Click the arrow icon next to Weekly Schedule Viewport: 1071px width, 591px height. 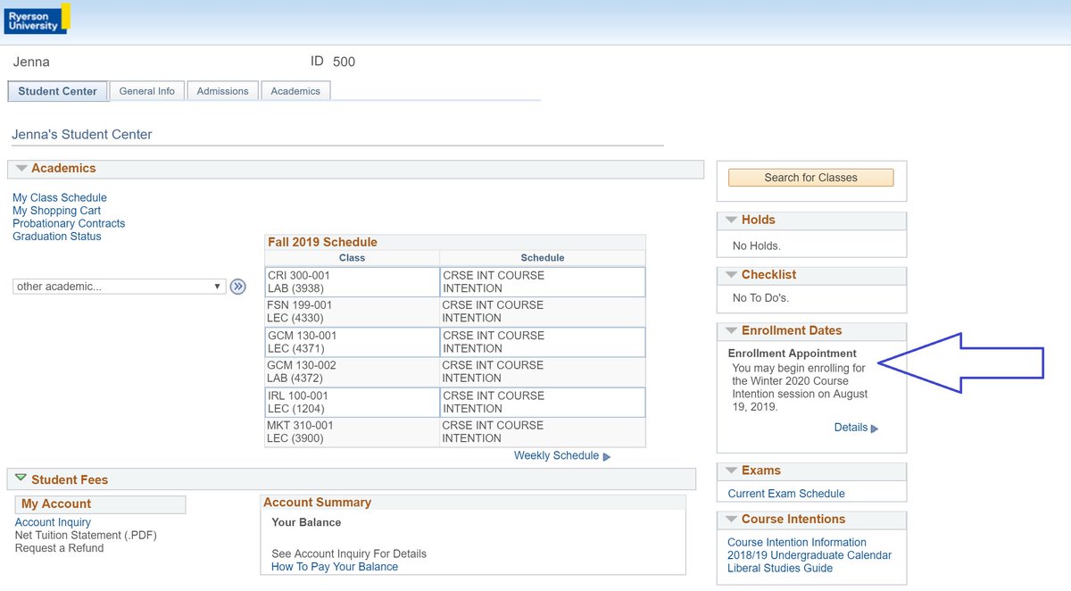[x=607, y=456]
